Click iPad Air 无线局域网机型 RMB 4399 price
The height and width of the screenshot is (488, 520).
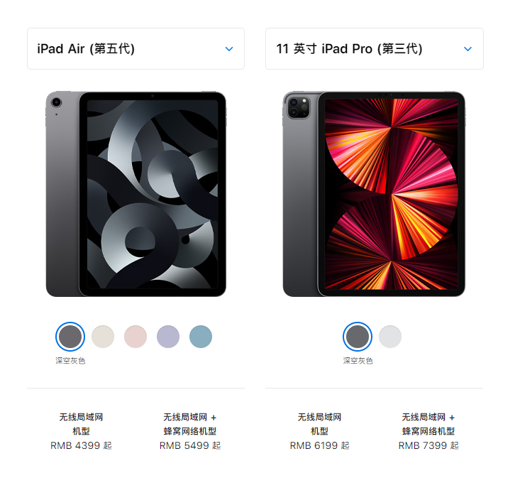tap(81, 445)
